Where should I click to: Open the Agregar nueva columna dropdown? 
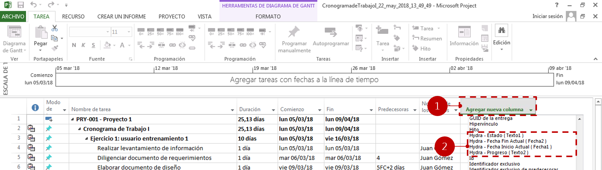click(x=531, y=110)
